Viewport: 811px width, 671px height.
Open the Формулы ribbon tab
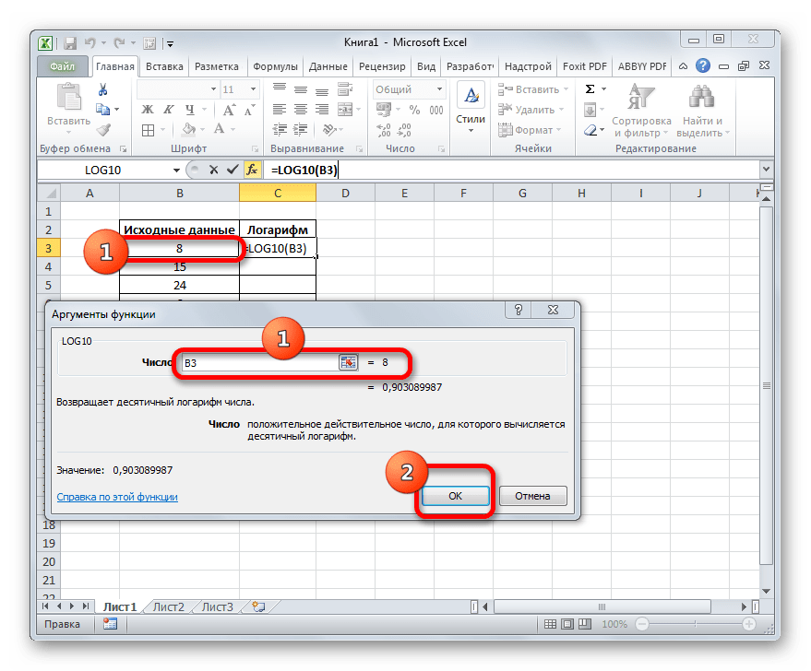pyautogui.click(x=274, y=66)
